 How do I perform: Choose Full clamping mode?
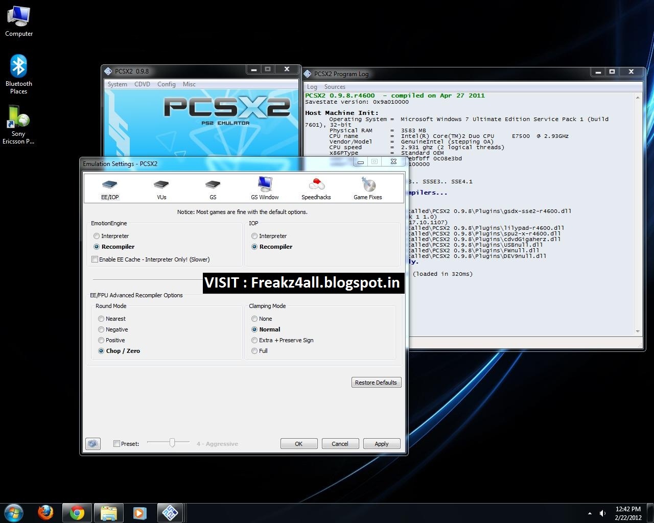(x=254, y=350)
